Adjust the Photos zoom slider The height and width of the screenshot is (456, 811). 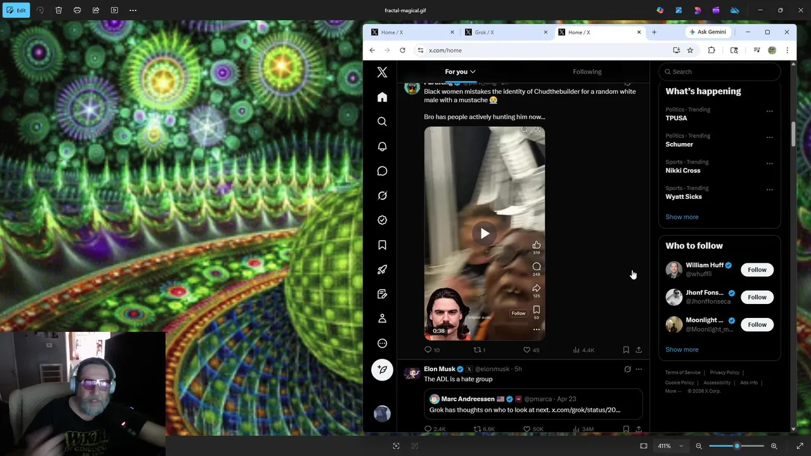[x=736, y=446]
